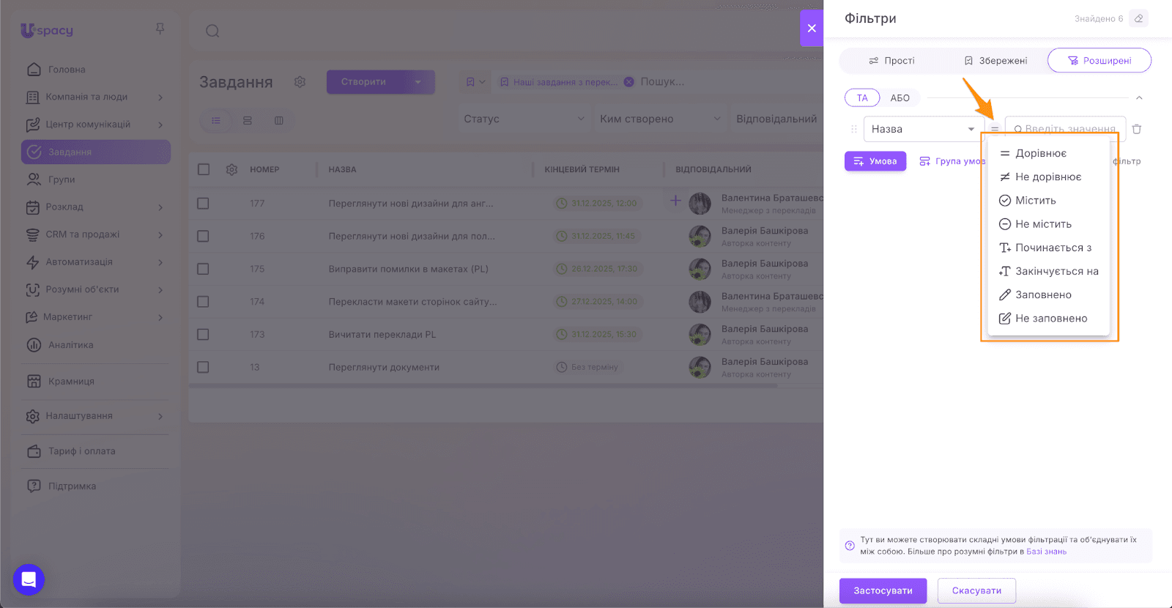This screenshot has width=1172, height=608.
Task: Open Групи in the sidebar
Action: 96,179
